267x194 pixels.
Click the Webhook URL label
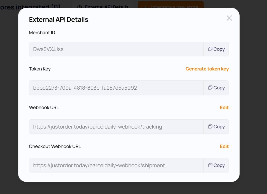tap(44, 108)
